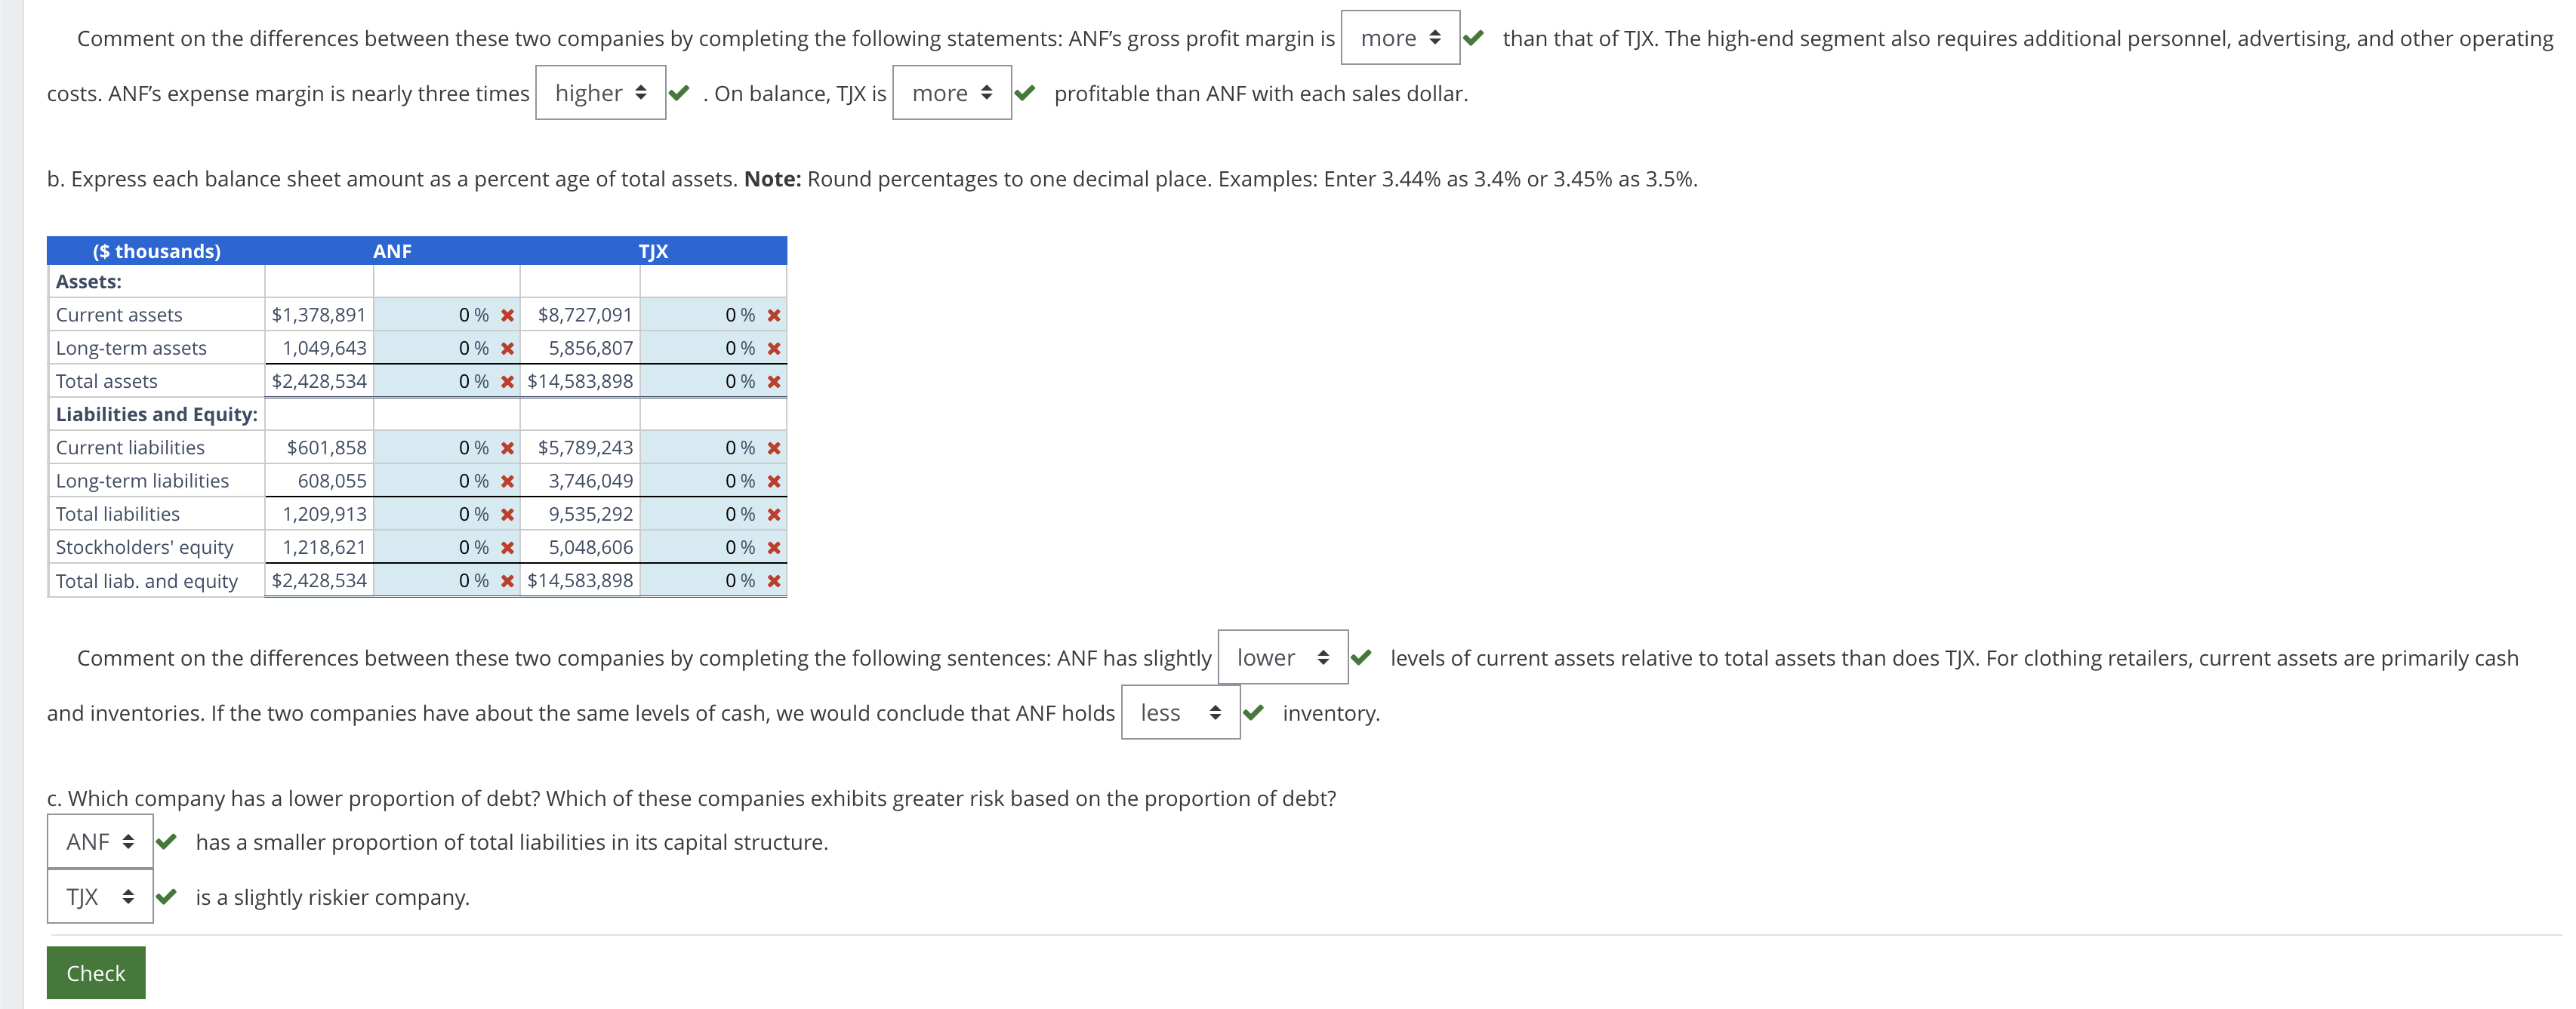2576x1009 pixels.
Task: Open the 'higher' expense margin dropdown
Action: 600,93
